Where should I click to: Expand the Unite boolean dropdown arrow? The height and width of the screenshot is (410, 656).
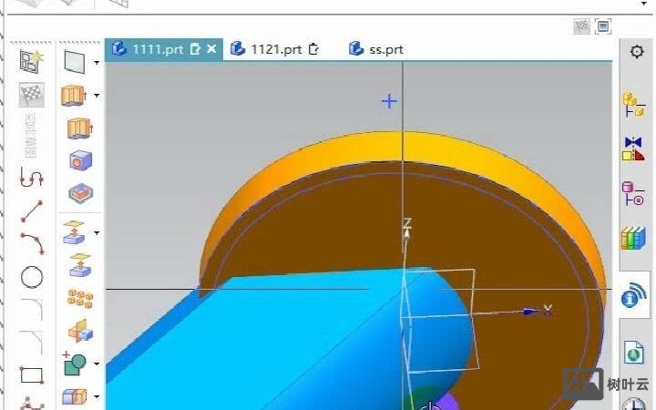[97, 364]
